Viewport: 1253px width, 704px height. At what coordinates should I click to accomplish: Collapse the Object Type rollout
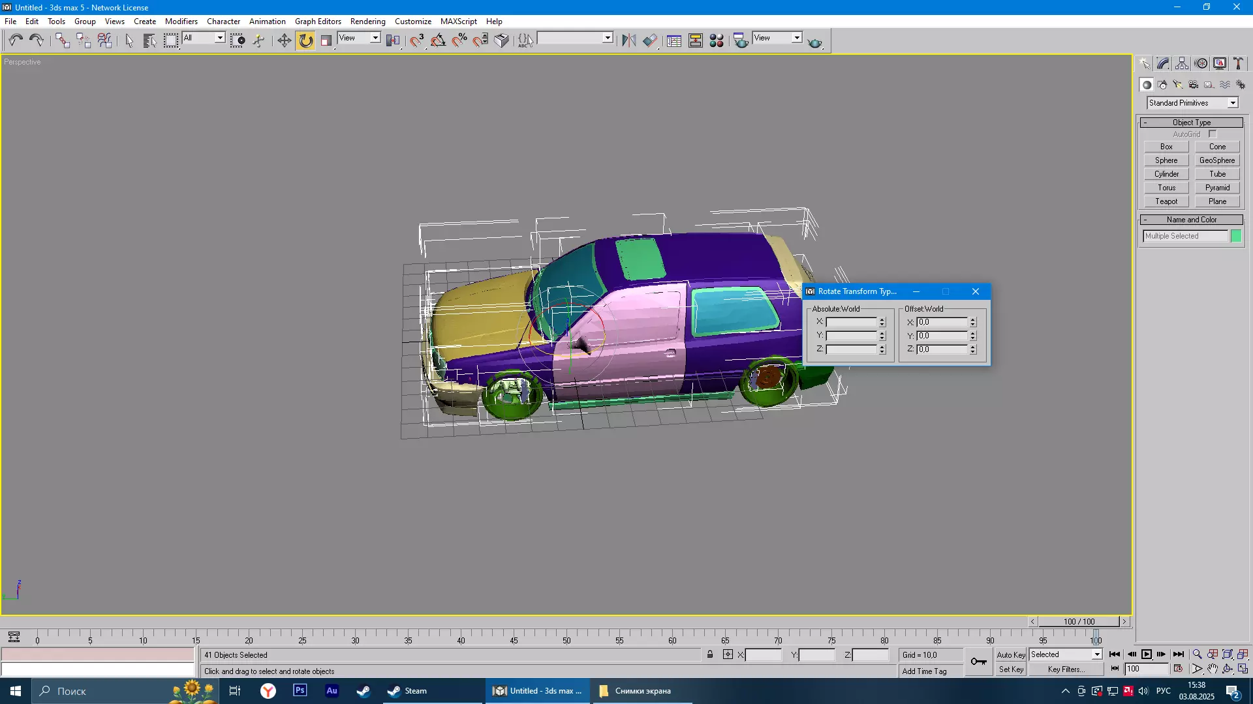pyautogui.click(x=1191, y=123)
